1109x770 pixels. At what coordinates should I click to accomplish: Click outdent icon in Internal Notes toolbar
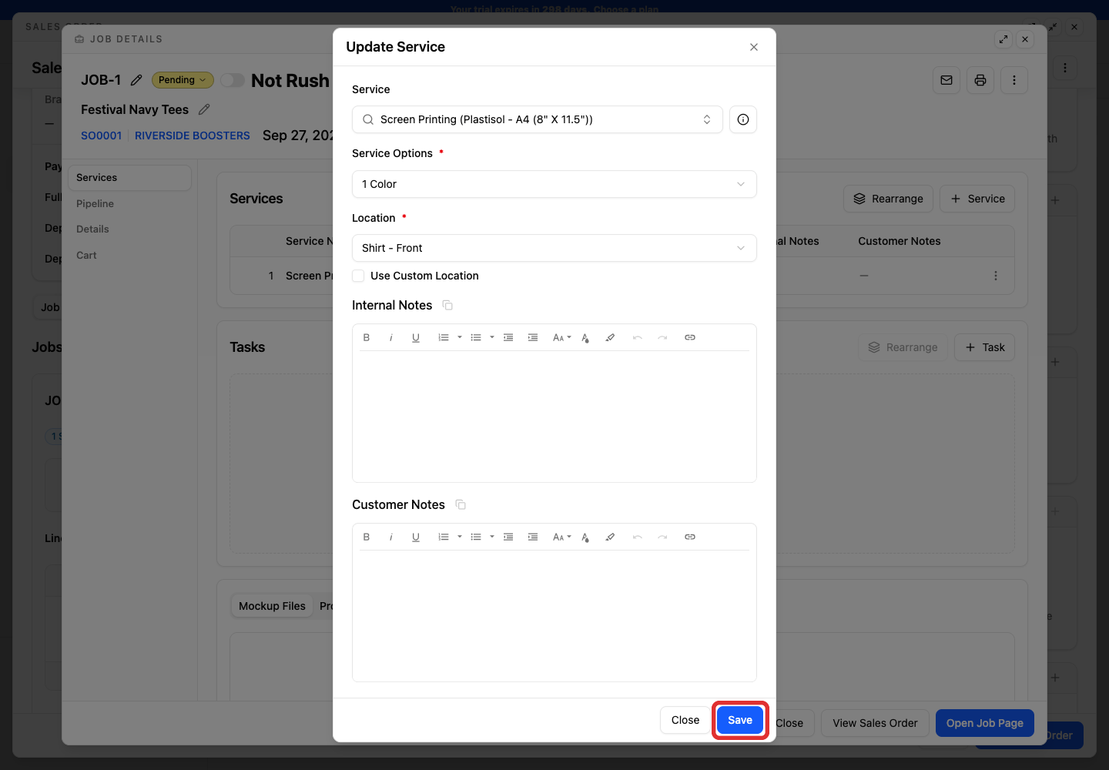pyautogui.click(x=508, y=337)
